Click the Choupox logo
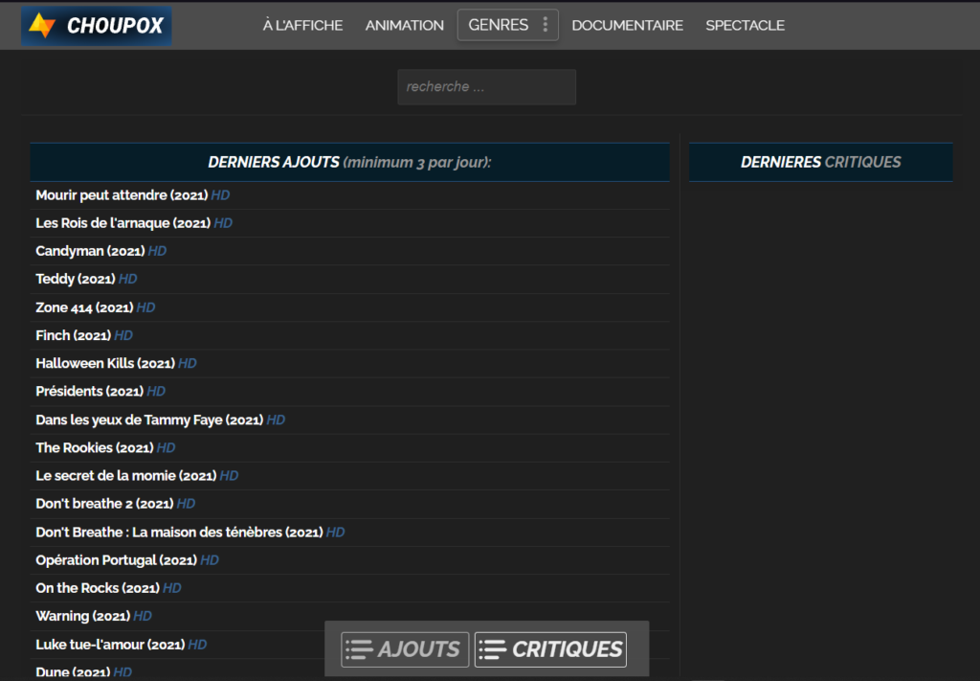Viewport: 980px width, 681px height. pos(97,26)
